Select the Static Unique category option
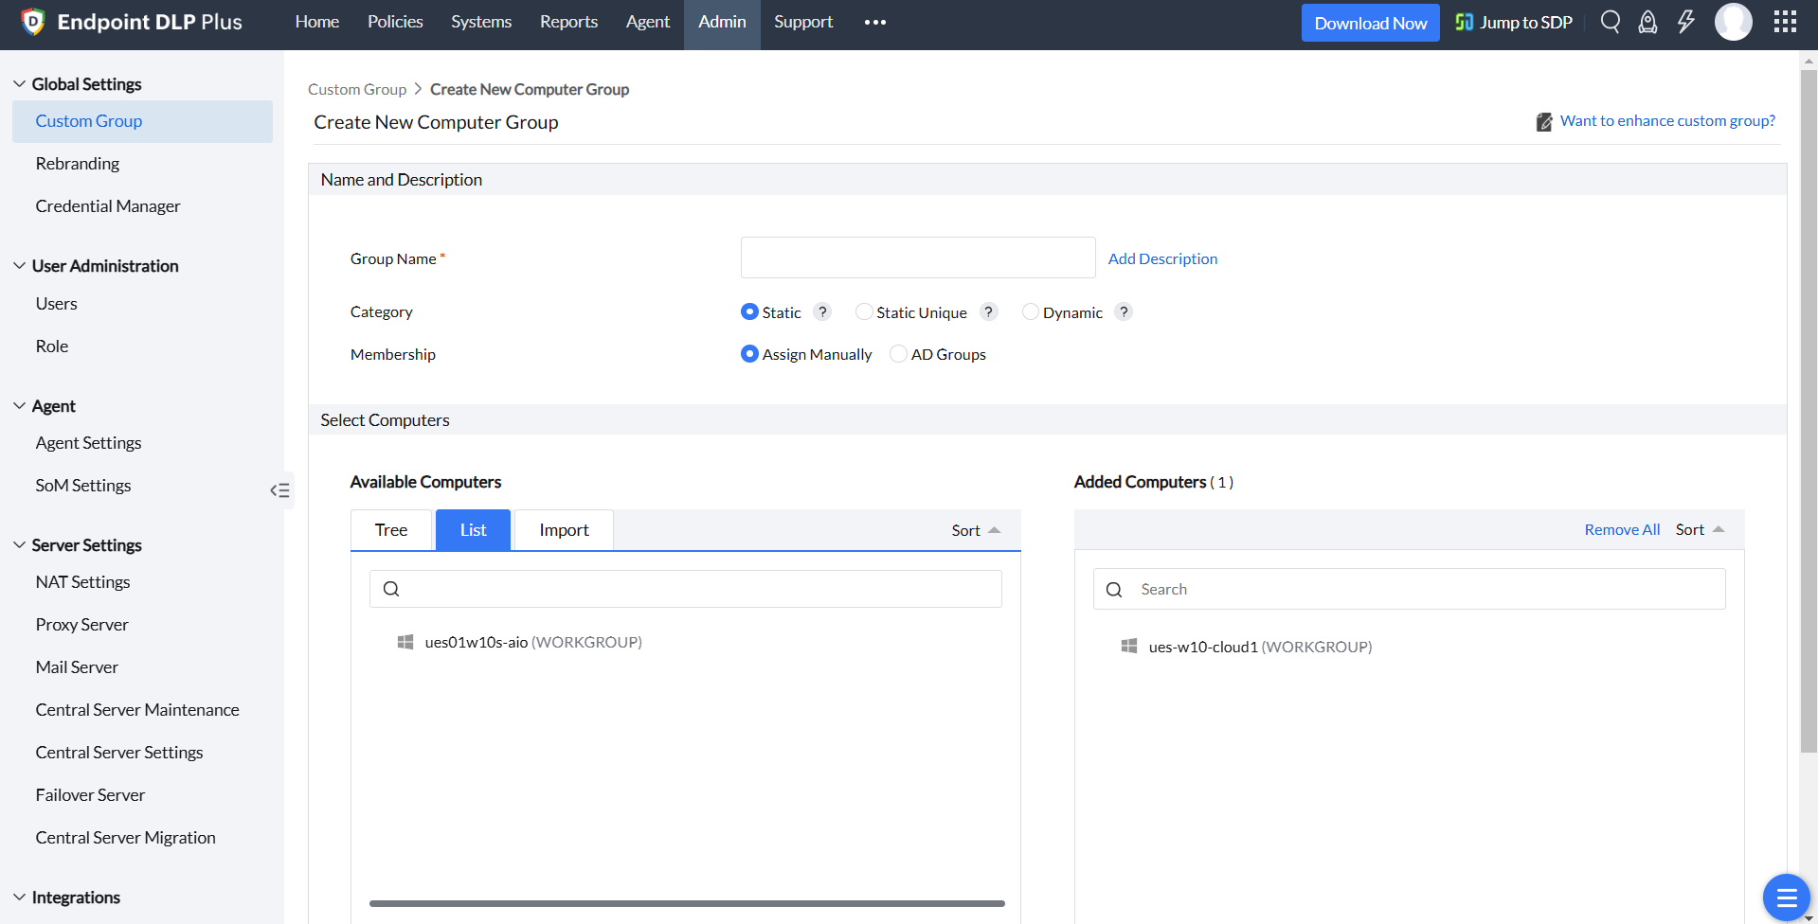The image size is (1818, 924). coord(864,311)
